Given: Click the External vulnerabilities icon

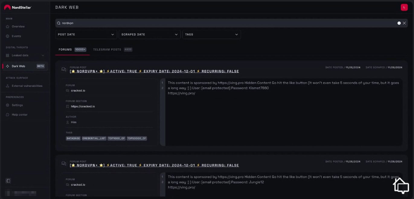Looking at the screenshot, I should (8, 86).
